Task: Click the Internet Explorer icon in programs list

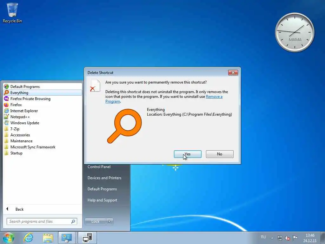Action: pyautogui.click(x=6, y=111)
